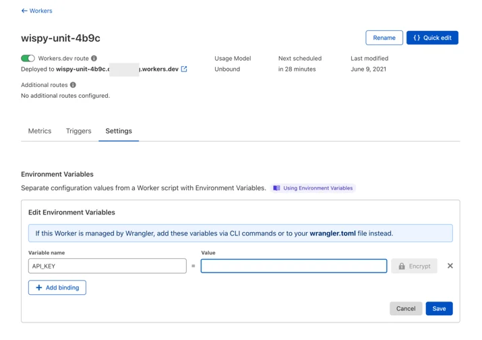Save the environment variables
This screenshot has height=340, width=482.
(439, 308)
